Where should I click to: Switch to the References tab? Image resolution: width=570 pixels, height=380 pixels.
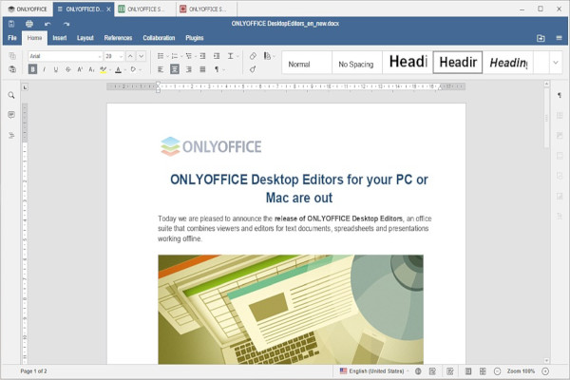[118, 38]
